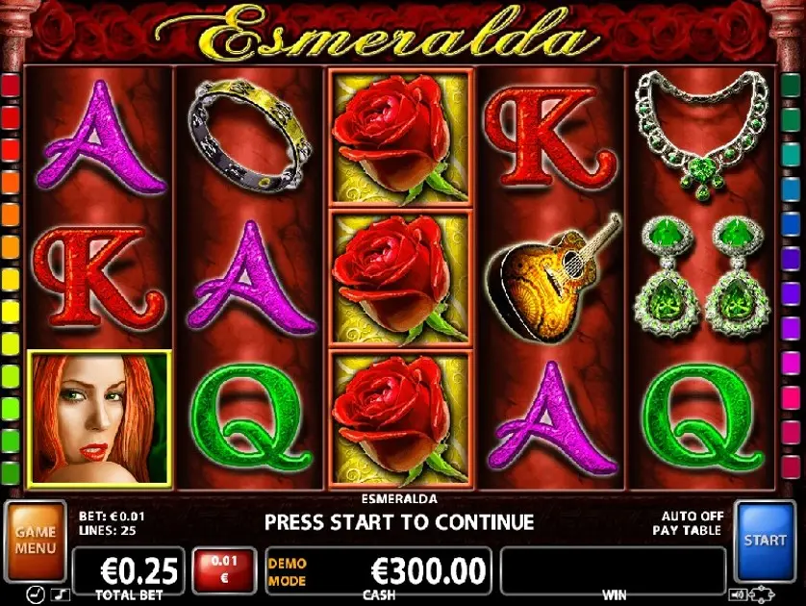This screenshot has height=606, width=806.
Task: Click the emerald earrings symbol
Action: (x=702, y=276)
